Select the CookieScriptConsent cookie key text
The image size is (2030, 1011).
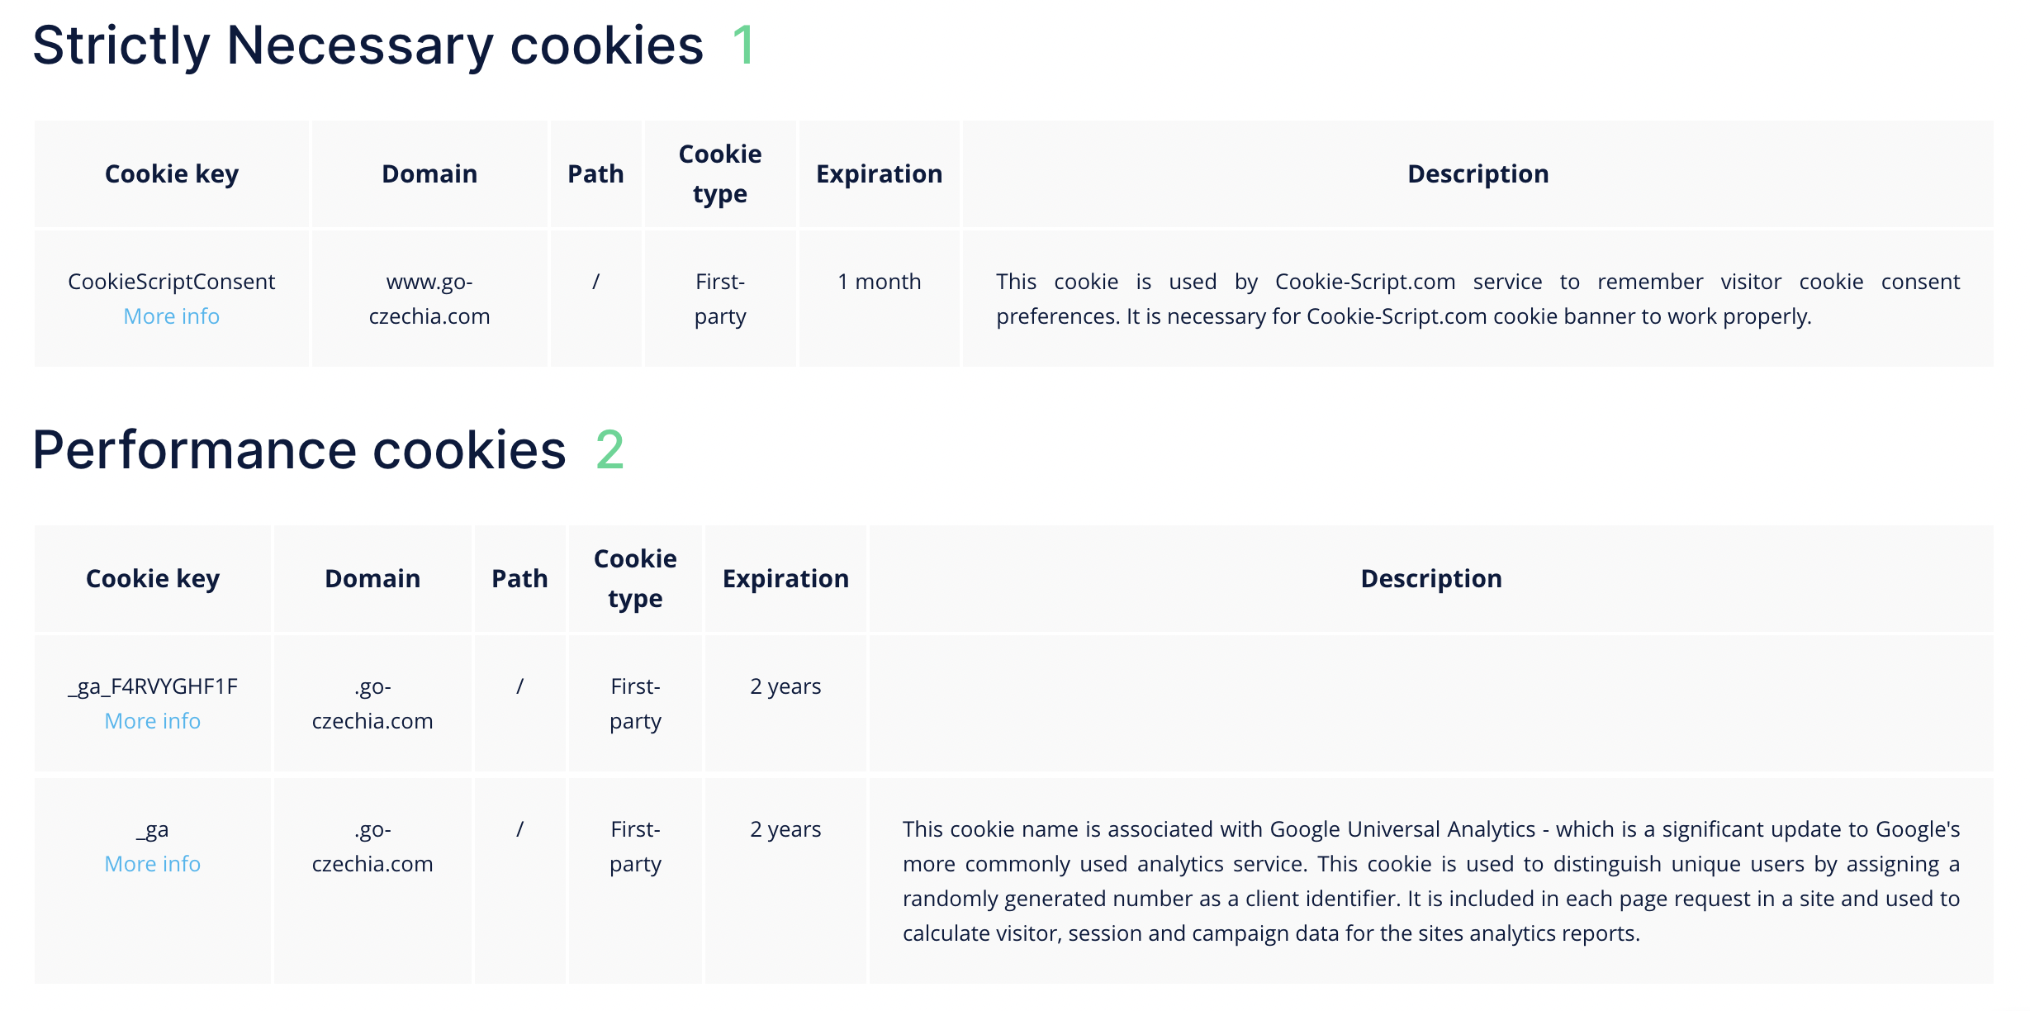click(x=171, y=282)
